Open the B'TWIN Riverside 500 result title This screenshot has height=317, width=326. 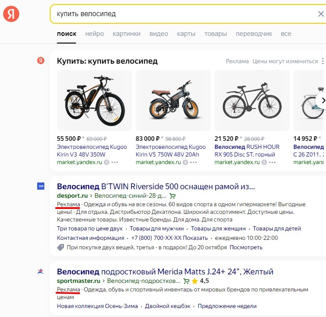click(x=156, y=186)
